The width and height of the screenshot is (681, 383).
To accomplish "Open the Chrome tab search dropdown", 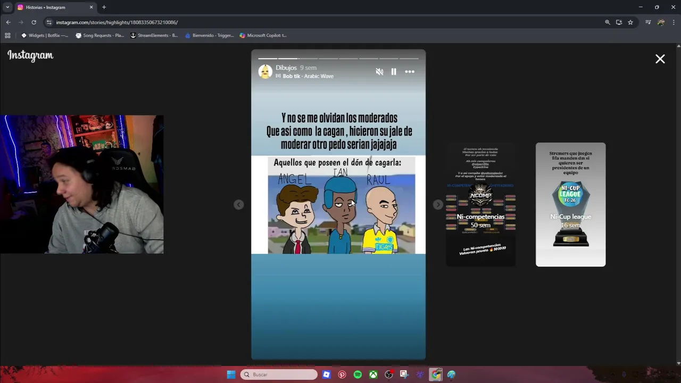I will (x=7, y=7).
